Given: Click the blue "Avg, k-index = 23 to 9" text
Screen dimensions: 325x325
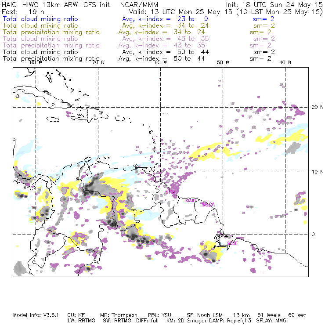Looking at the screenshot, I should point(165,19).
